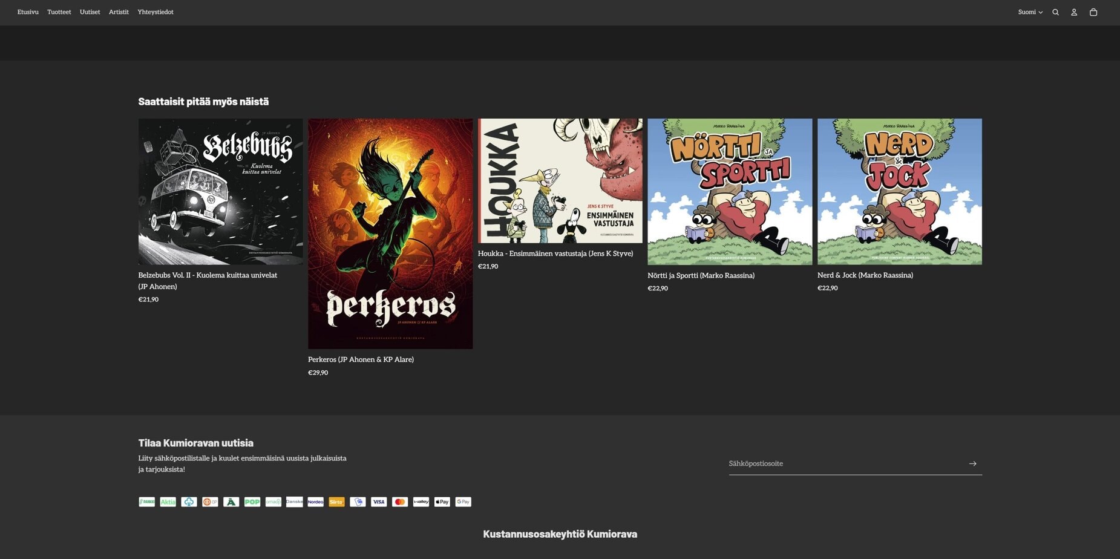The image size is (1120, 559).
Task: Click the Belzebubs Vol. II cover image
Action: click(x=220, y=191)
